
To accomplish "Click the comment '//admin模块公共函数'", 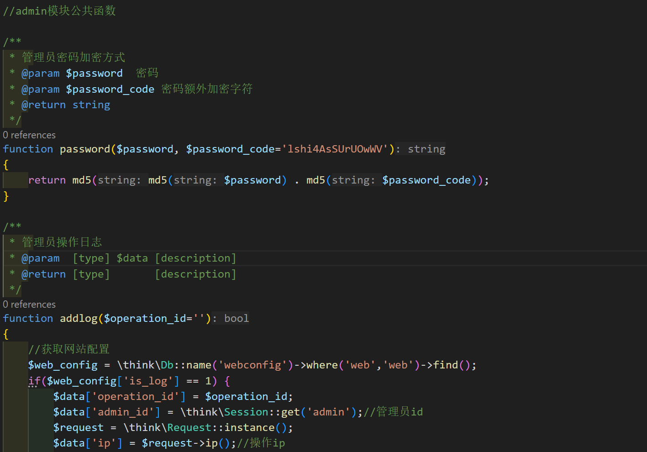I will click(59, 11).
